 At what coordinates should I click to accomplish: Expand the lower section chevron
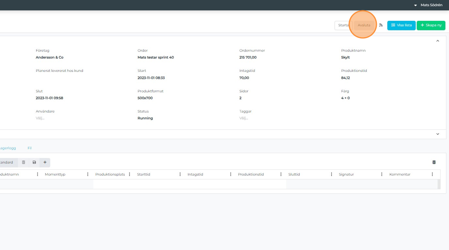click(438, 134)
